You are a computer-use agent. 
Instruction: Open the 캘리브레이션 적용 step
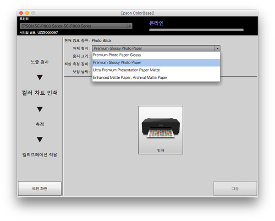[x=39, y=155]
